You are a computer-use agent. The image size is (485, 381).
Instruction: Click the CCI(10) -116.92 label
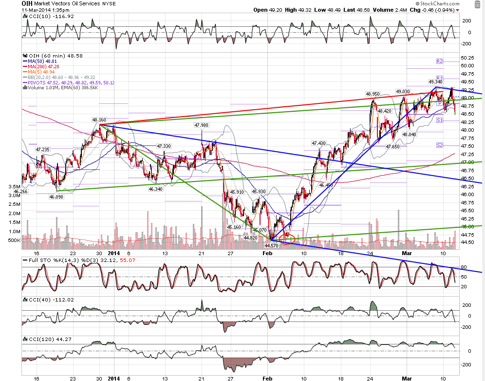(51, 17)
